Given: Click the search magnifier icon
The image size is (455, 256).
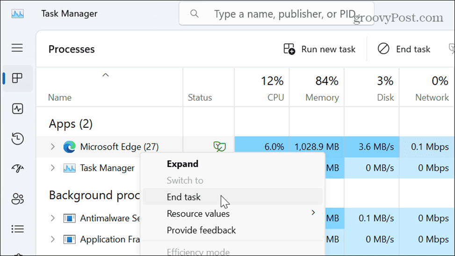Looking at the screenshot, I should pyautogui.click(x=194, y=14).
